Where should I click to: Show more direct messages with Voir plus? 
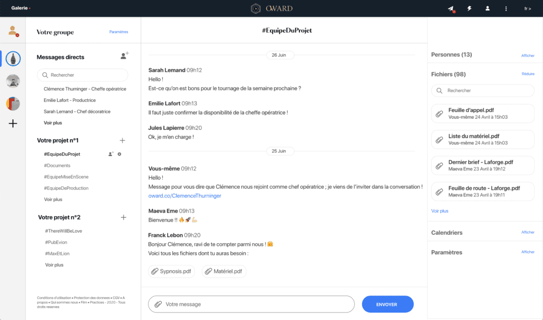[52, 123]
